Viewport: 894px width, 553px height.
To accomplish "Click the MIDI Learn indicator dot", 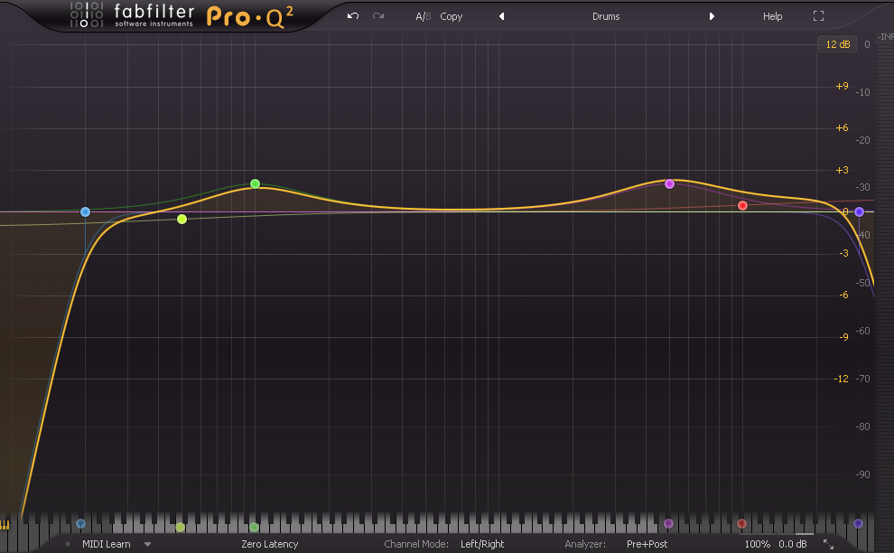I will (68, 544).
